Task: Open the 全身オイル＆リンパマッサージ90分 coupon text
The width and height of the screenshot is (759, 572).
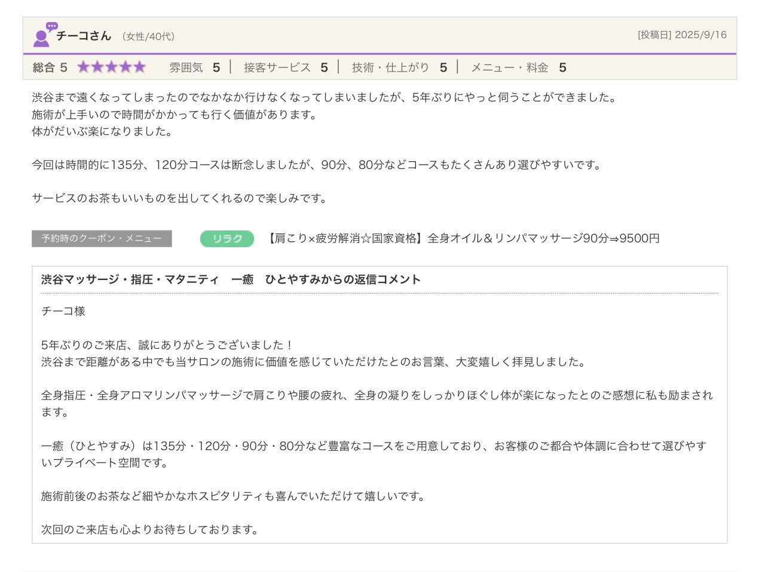Action: coord(464,239)
